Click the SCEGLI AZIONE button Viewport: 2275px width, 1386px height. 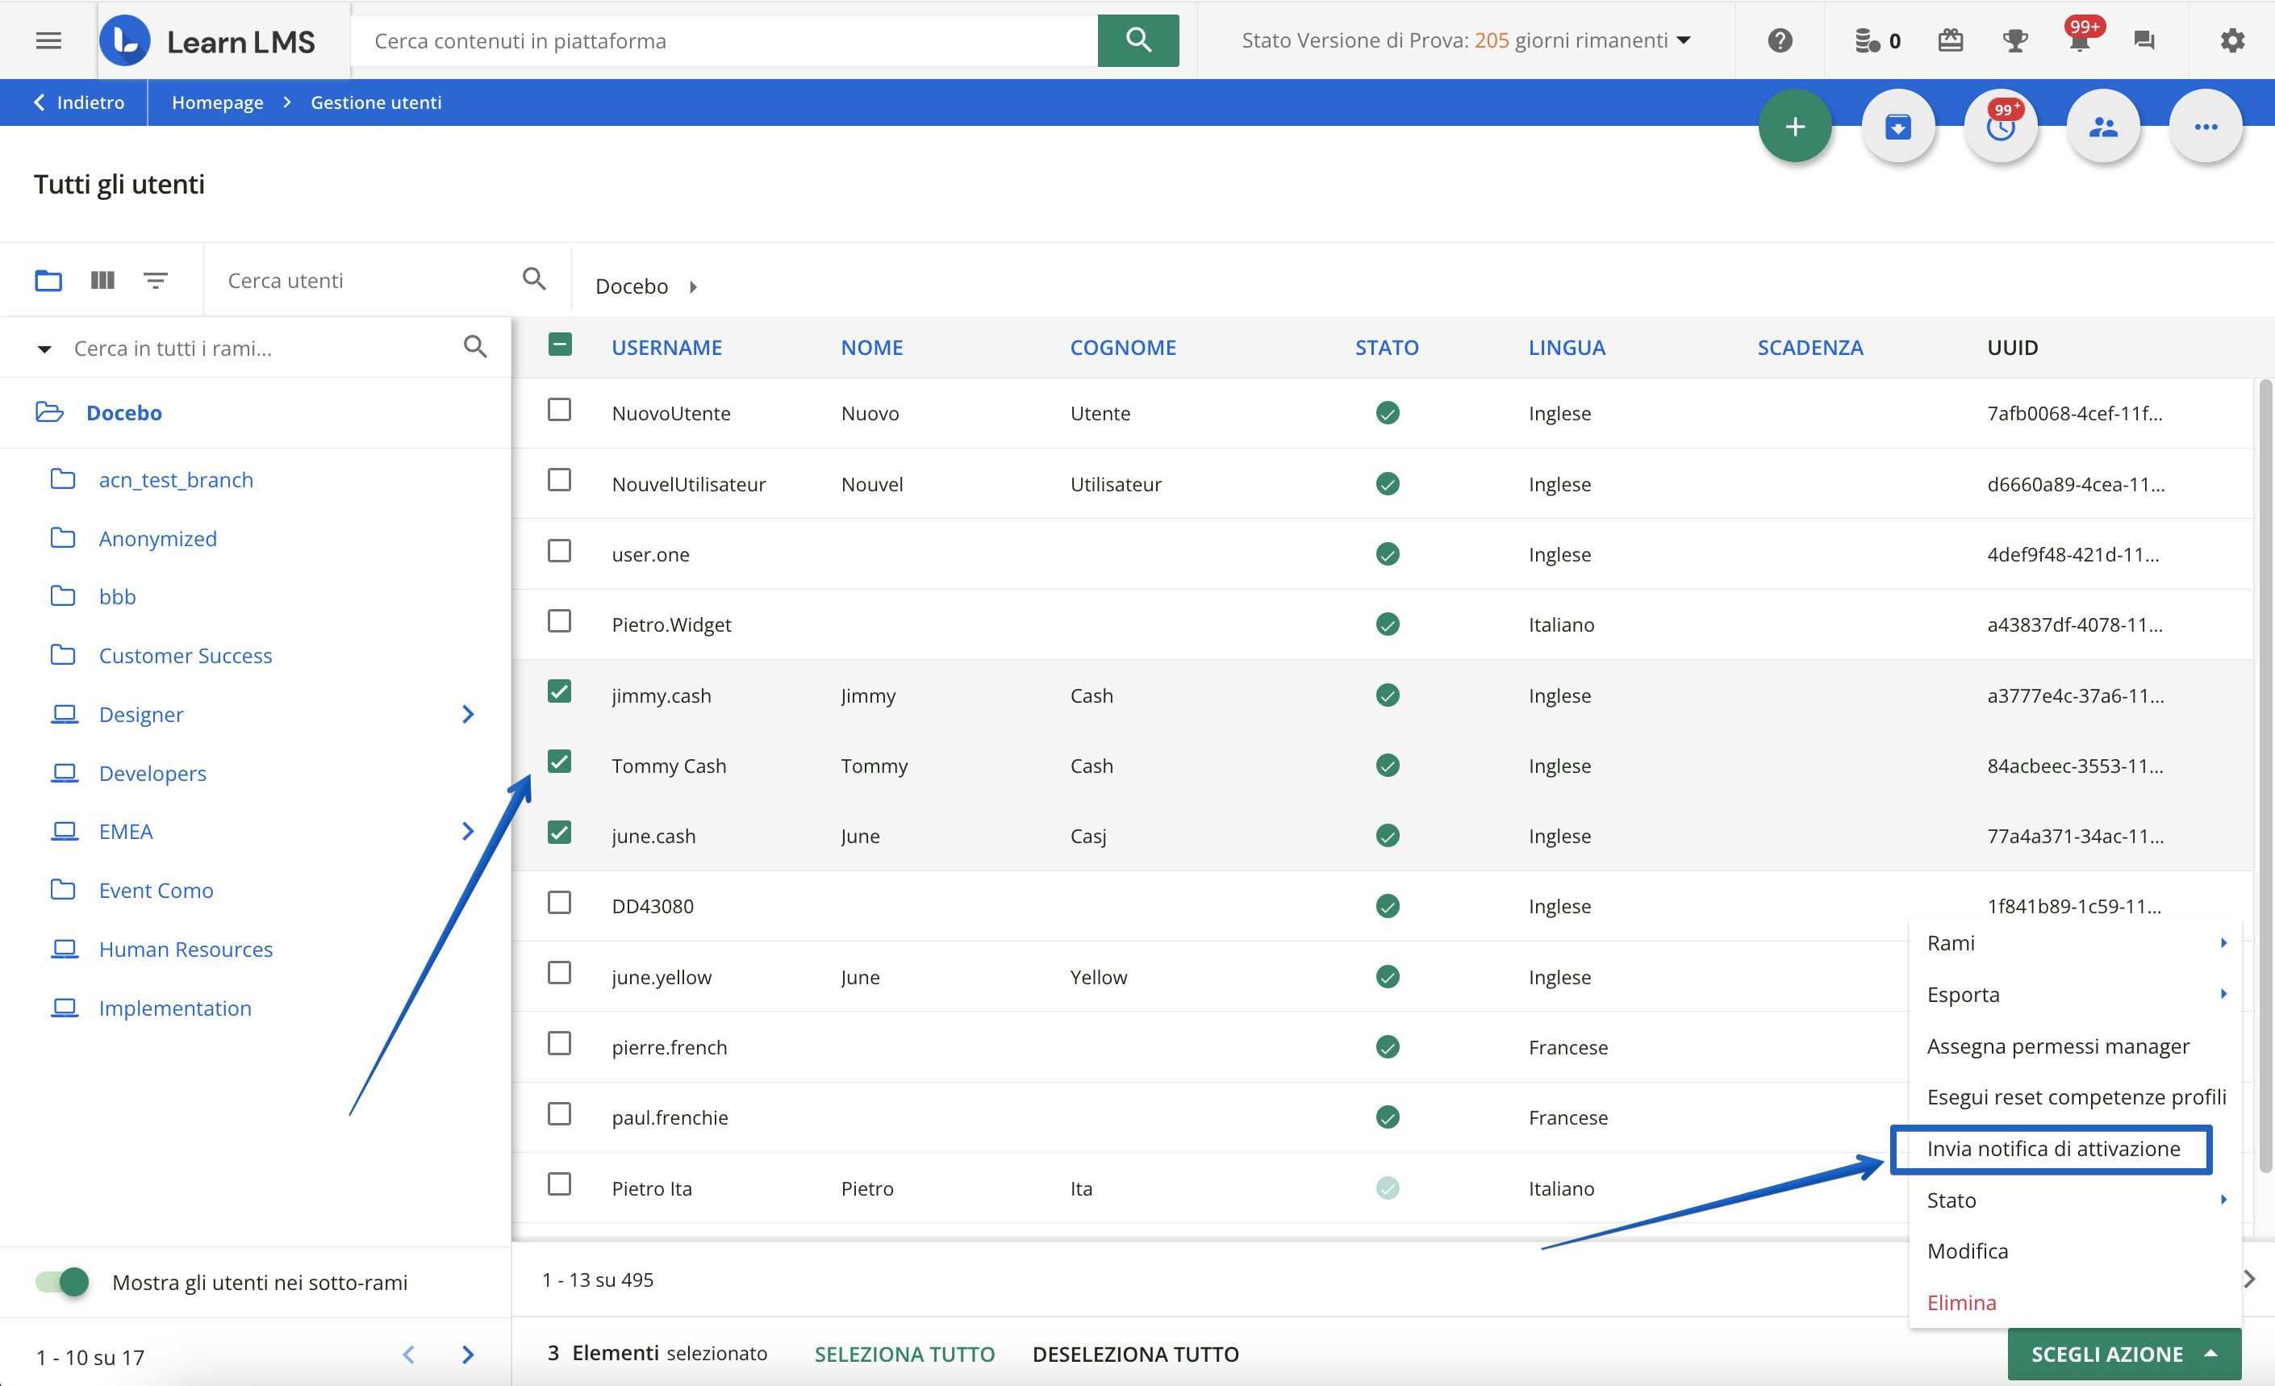click(2123, 1354)
